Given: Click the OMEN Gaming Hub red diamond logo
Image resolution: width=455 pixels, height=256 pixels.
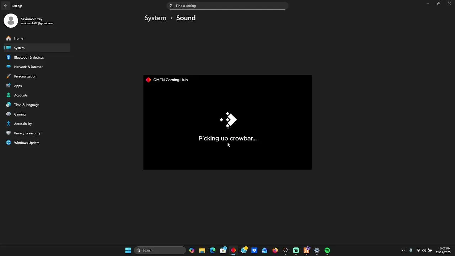Looking at the screenshot, I should point(148,80).
